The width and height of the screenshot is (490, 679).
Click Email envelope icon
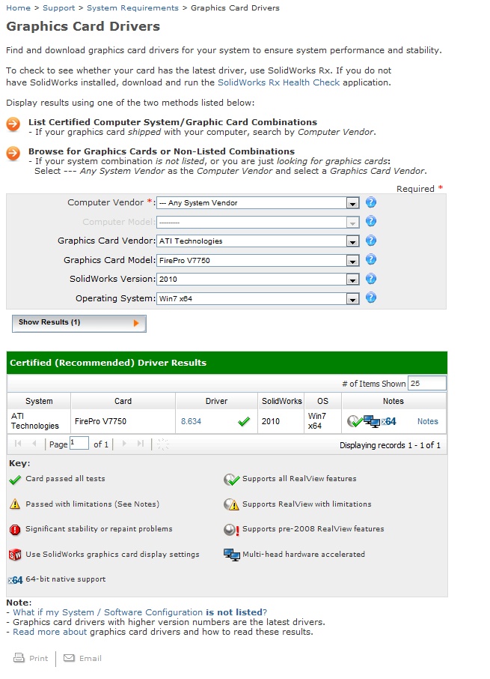[69, 658]
